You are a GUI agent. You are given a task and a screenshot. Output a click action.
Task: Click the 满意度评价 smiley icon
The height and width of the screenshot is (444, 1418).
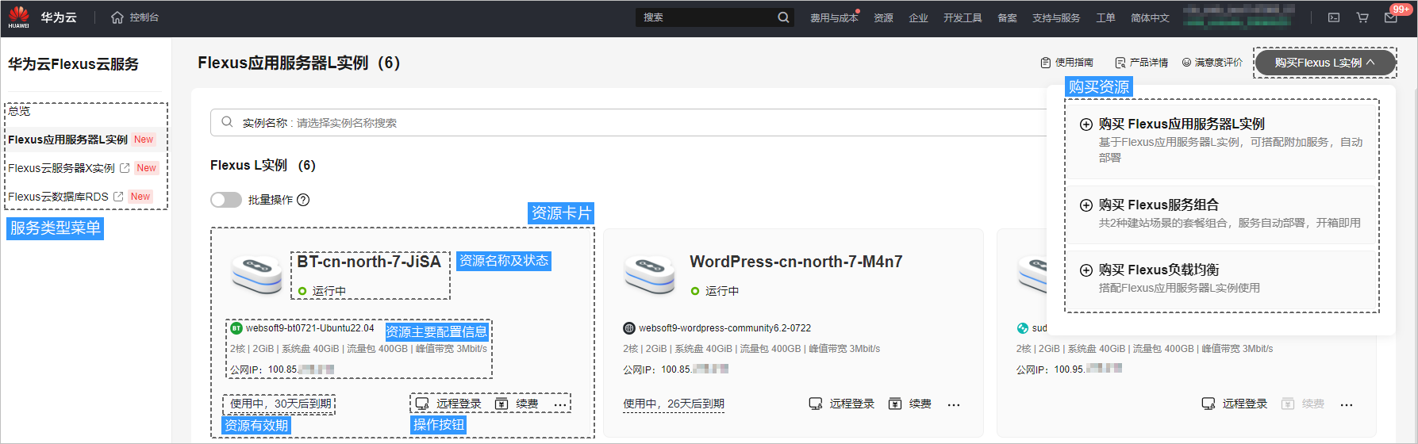[x=1187, y=63]
